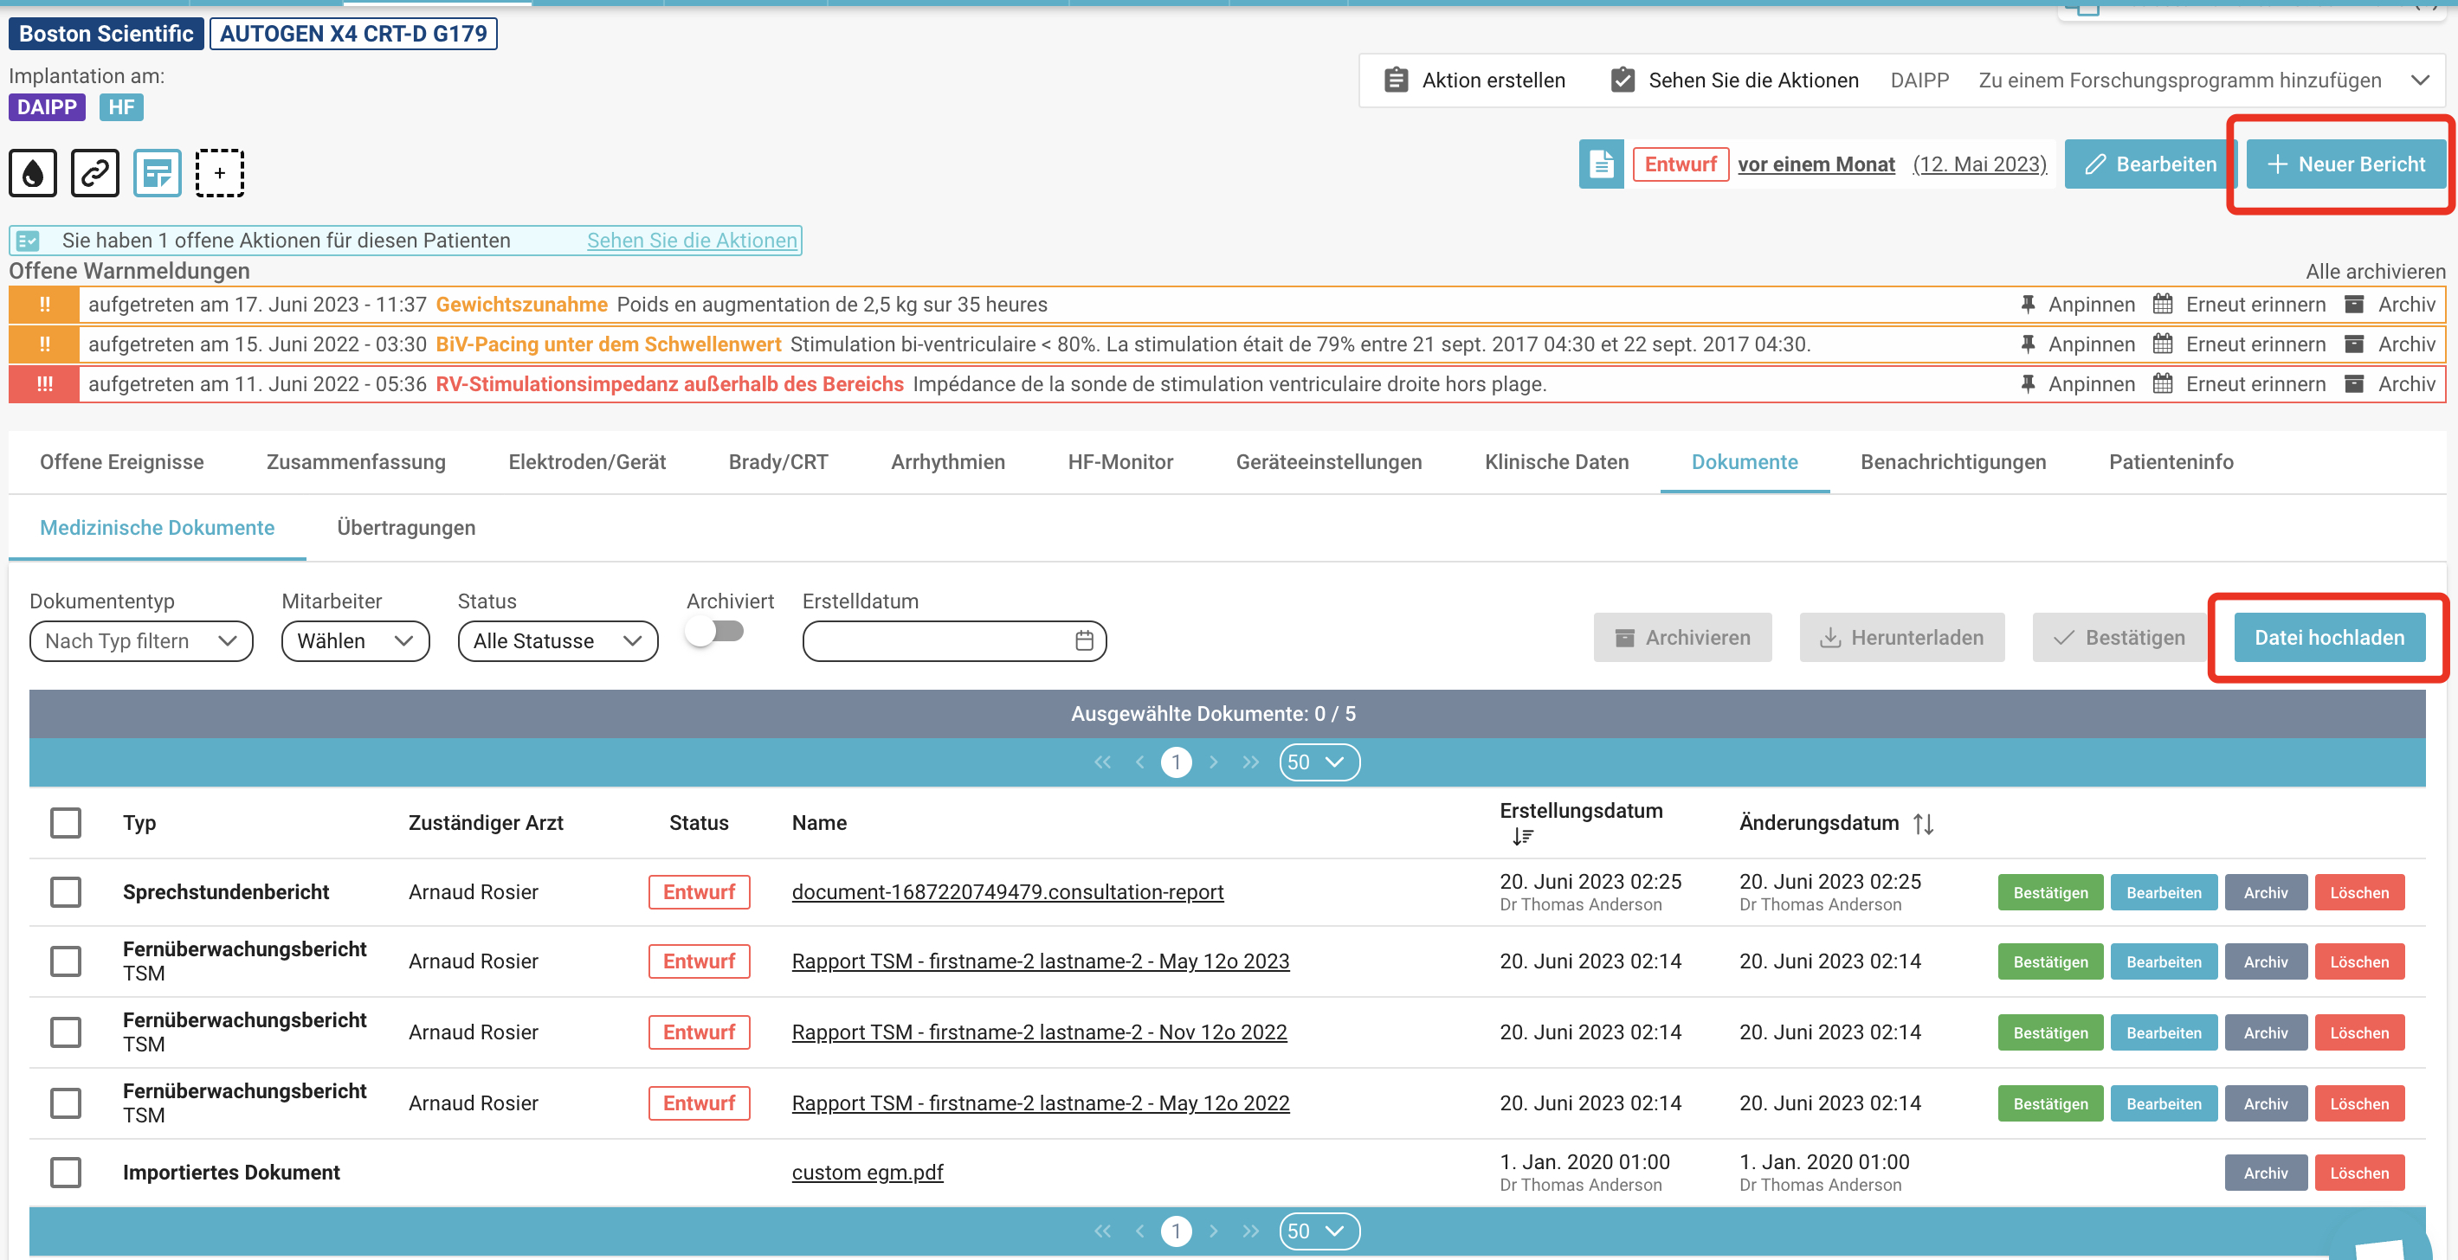Viewport: 2458px width, 1260px height.
Task: Click calendar remind icon for BiV-Pacing alert
Action: [x=2163, y=344]
